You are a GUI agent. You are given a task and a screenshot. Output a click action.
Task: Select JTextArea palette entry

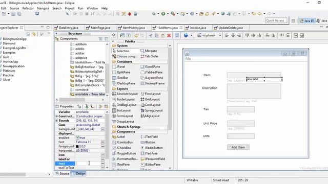click(x=149, y=153)
